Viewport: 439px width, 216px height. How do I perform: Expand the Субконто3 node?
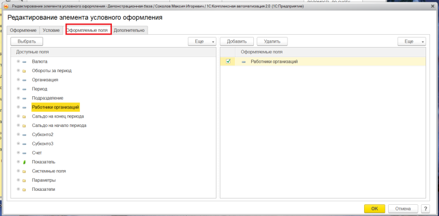coord(18,144)
